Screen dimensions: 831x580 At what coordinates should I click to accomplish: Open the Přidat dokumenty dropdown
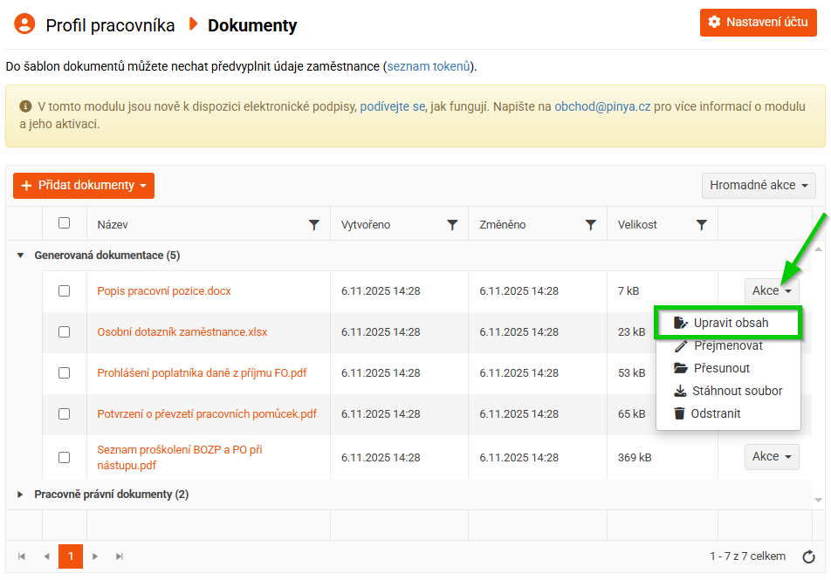point(84,186)
